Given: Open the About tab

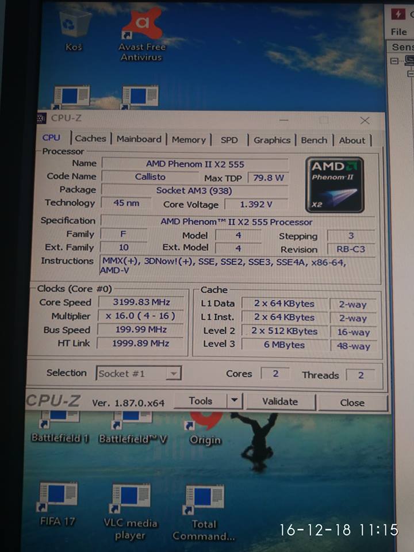Looking at the screenshot, I should pos(352,140).
